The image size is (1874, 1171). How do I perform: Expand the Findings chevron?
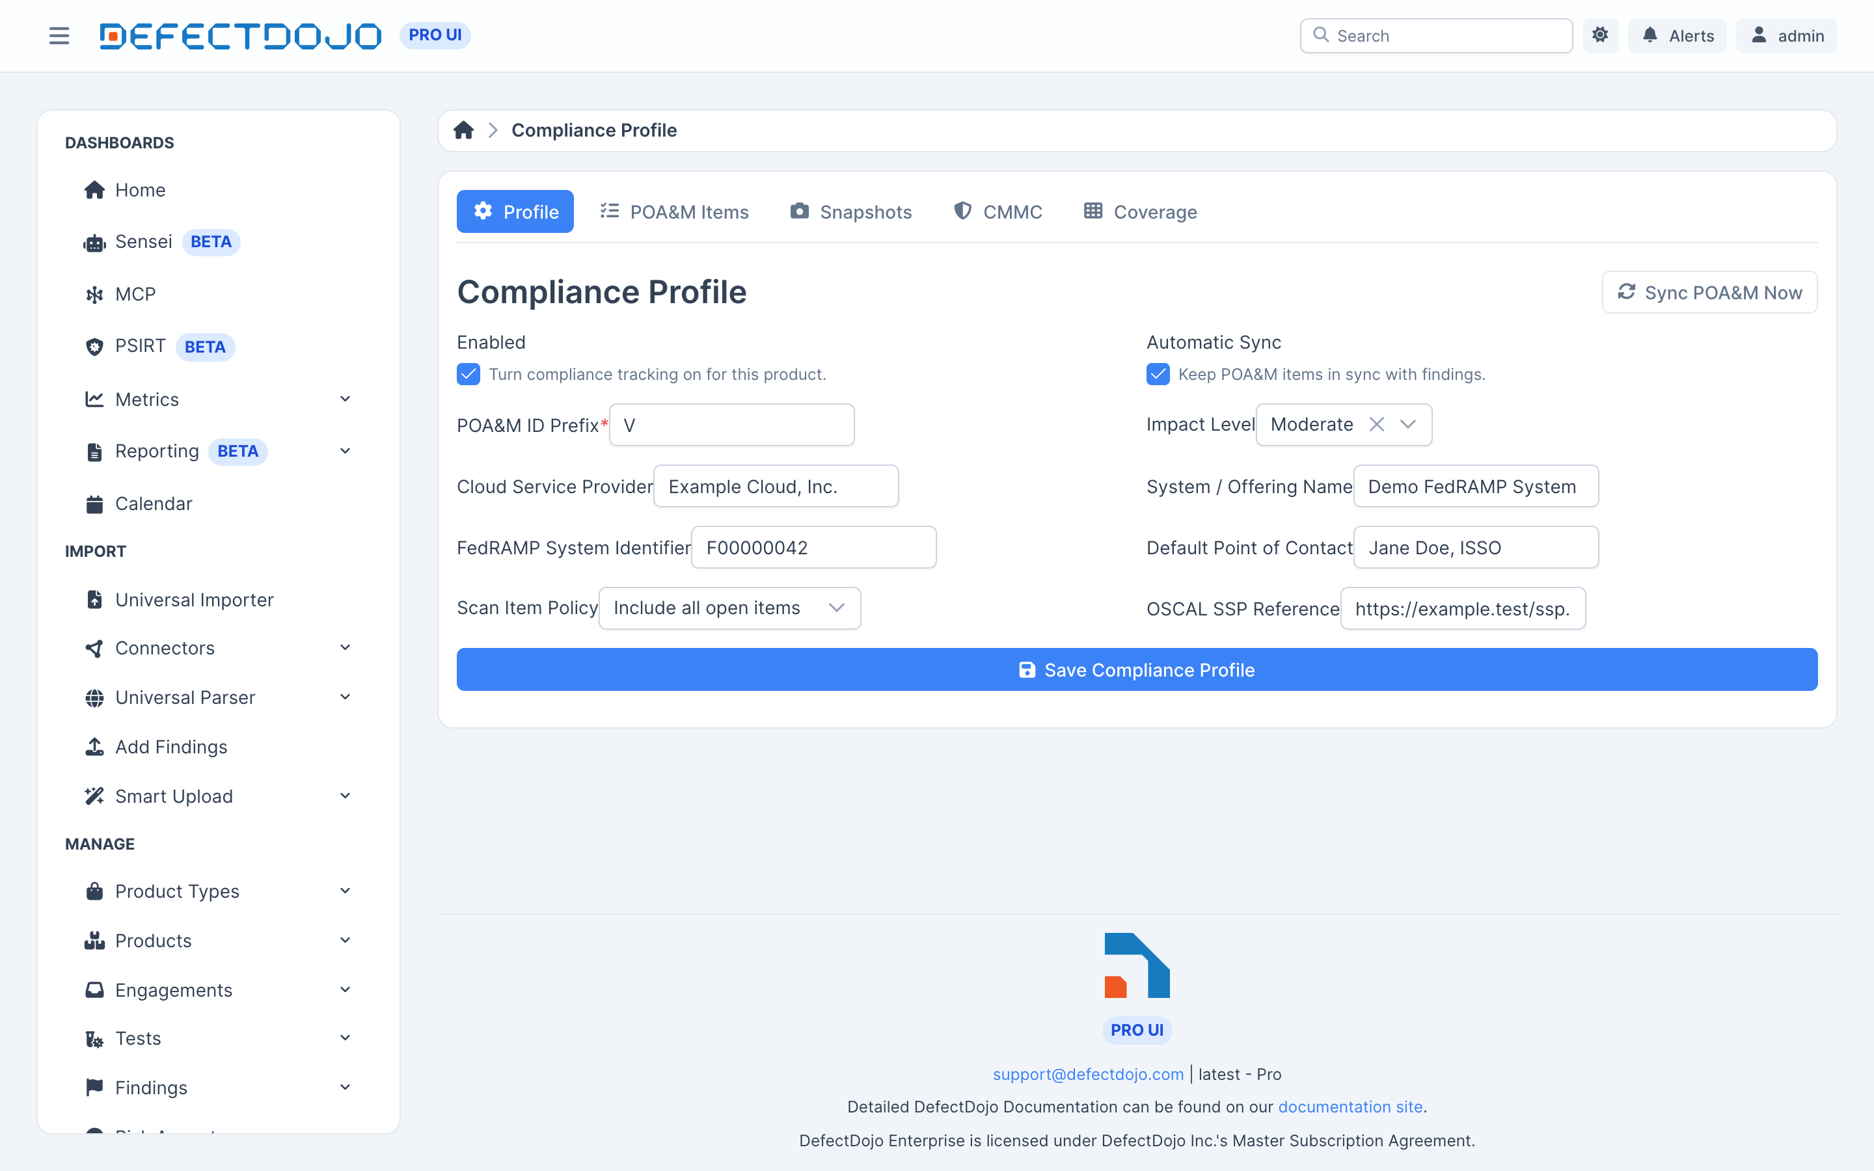(346, 1087)
